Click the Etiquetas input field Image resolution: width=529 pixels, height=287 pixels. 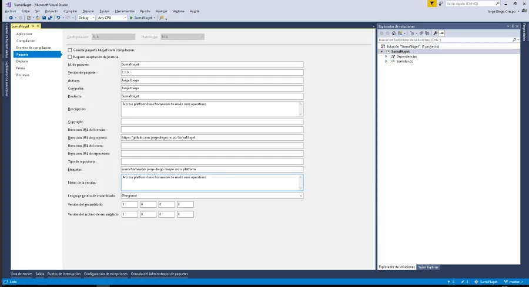pos(212,170)
